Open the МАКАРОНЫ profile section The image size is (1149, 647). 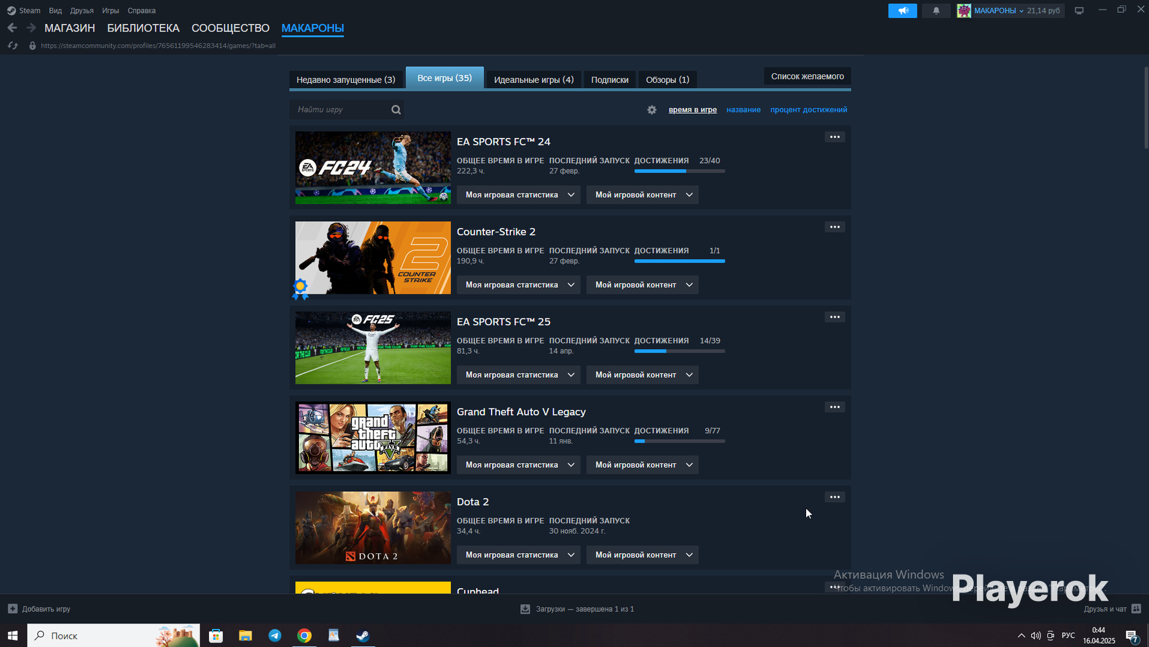pos(312,28)
